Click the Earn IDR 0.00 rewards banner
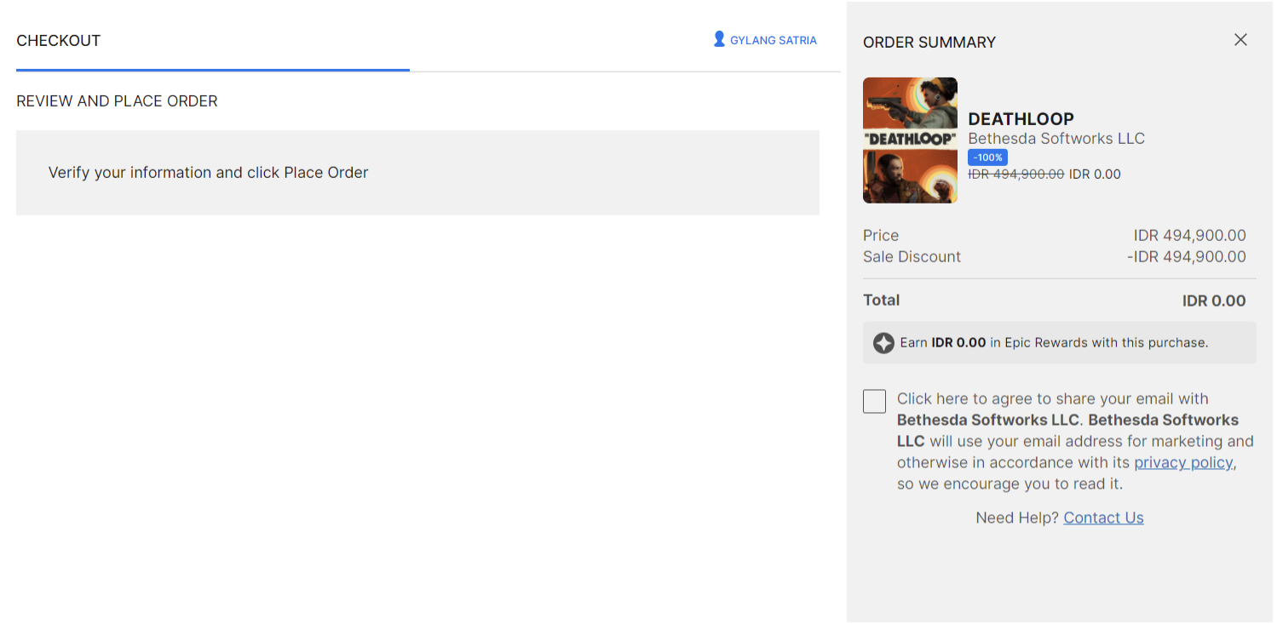 click(x=1059, y=343)
